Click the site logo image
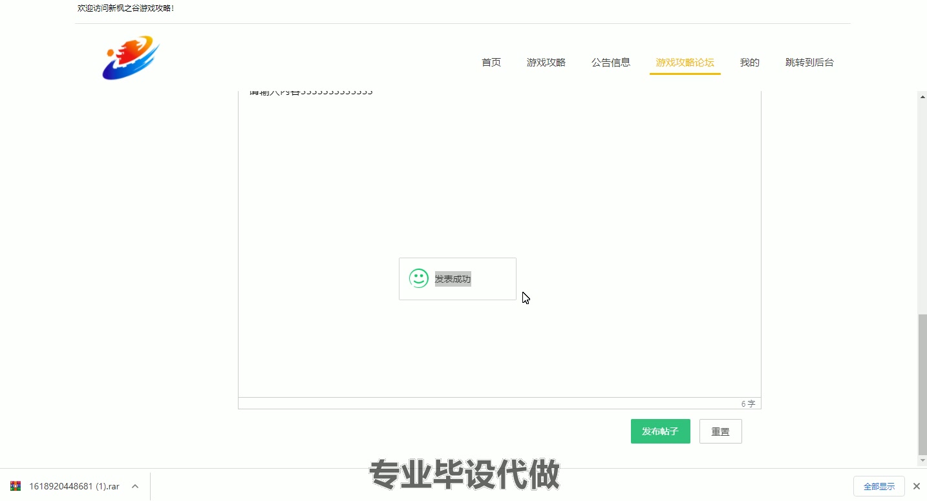This screenshot has height=501, width=927. (131, 58)
